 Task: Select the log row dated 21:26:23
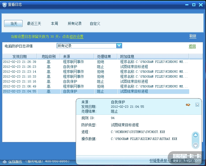[x=96, y=67]
